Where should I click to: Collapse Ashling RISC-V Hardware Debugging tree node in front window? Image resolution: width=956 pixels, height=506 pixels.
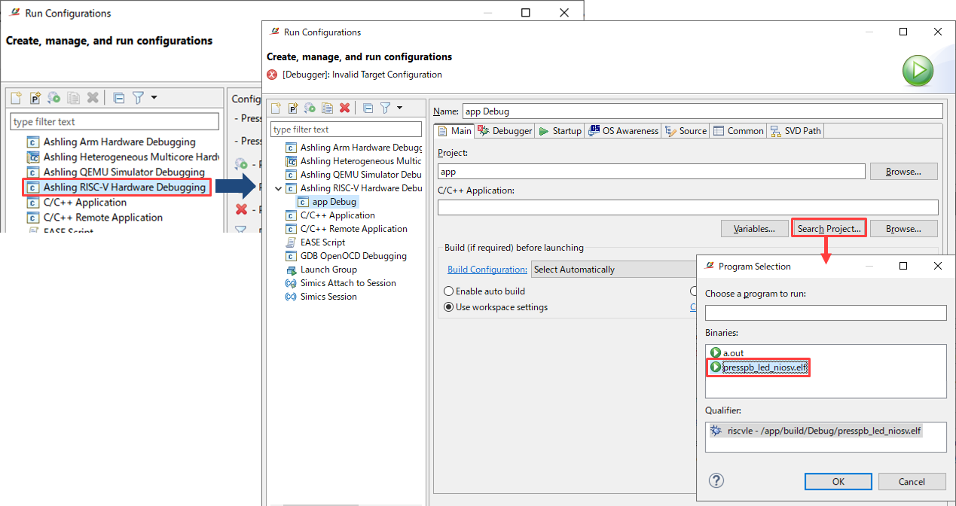279,188
